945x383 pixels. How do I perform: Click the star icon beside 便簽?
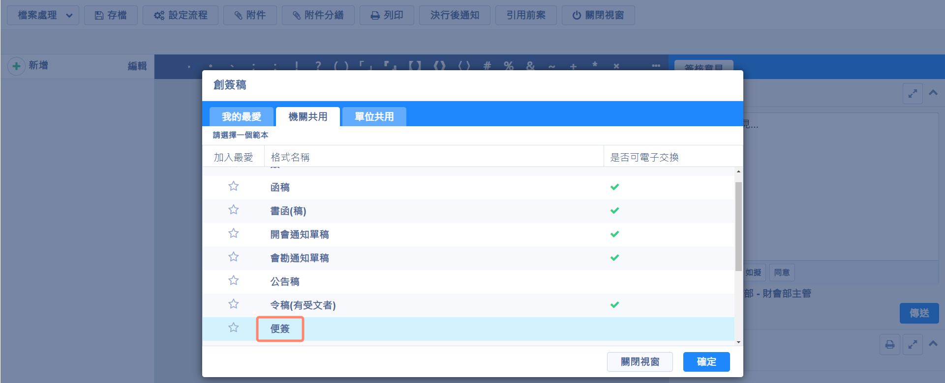click(x=233, y=328)
